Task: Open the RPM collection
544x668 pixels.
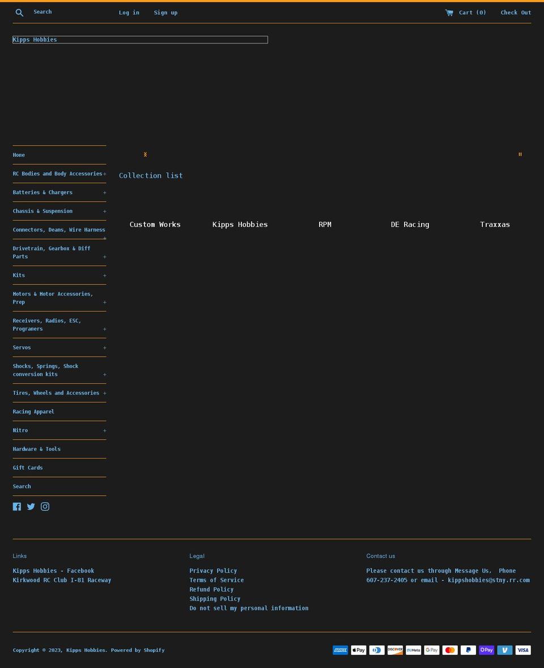Action: pyautogui.click(x=325, y=224)
